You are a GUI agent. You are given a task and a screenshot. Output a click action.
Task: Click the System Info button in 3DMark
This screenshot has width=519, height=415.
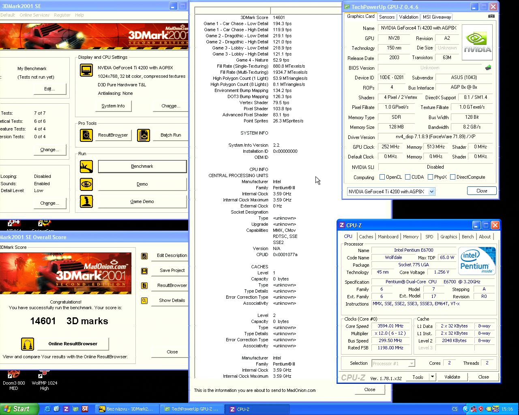113,106
